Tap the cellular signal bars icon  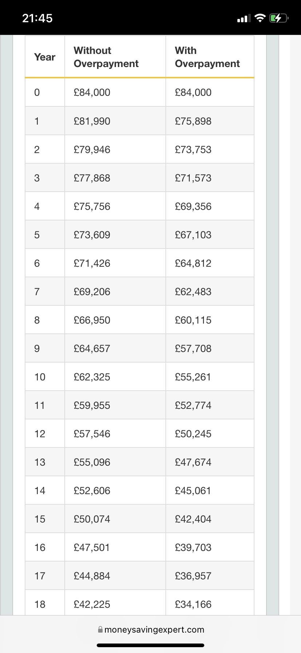click(x=244, y=18)
